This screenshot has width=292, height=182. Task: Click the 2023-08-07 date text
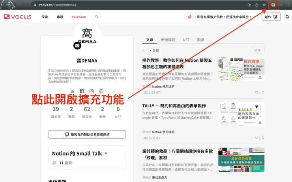click(152, 93)
